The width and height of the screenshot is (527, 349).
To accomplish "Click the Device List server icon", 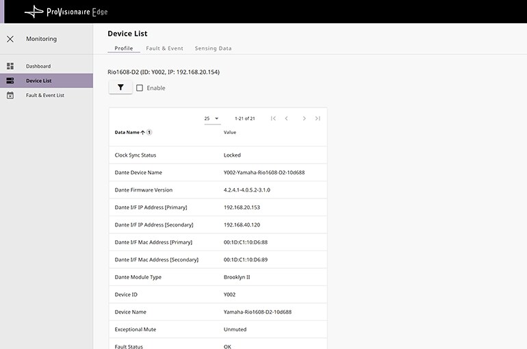I will [10, 81].
